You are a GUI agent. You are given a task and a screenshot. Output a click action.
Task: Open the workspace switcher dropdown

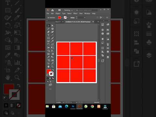(68, 10)
